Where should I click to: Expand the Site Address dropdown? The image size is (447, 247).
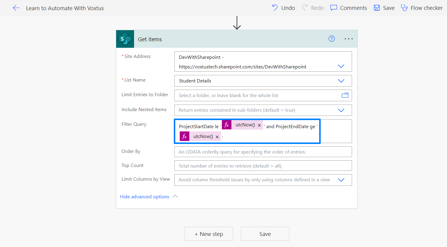(x=341, y=66)
